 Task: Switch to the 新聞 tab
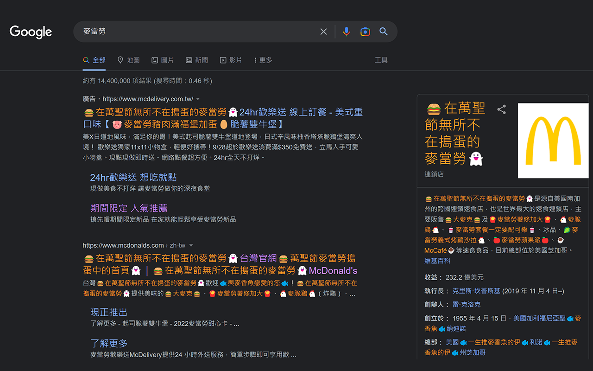pos(197,60)
